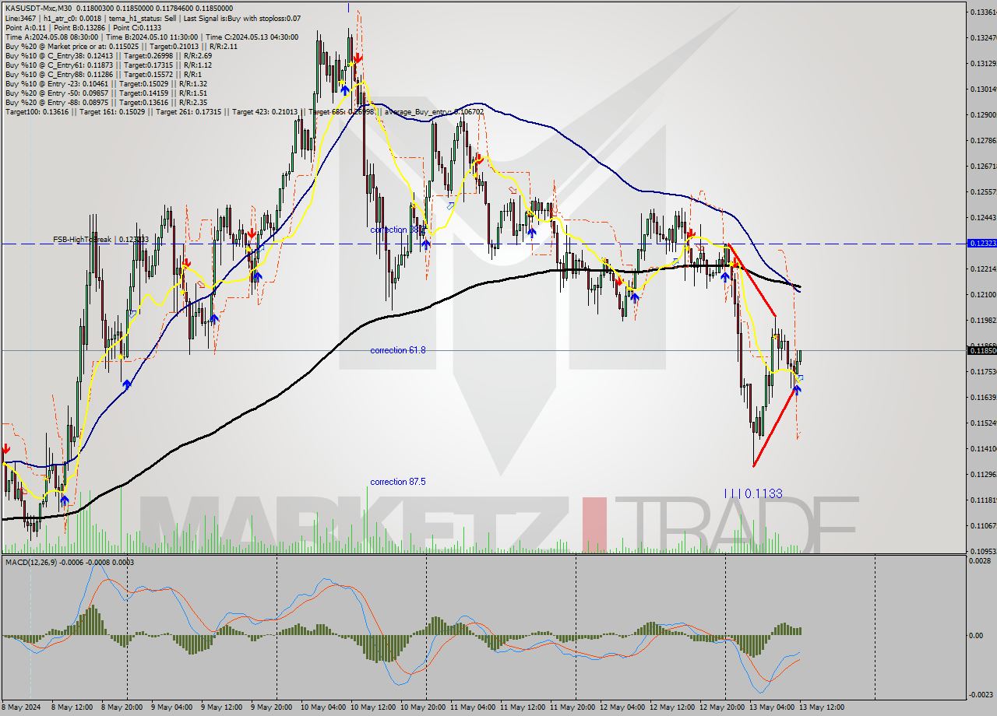Screen dimensions: 997x716
Task: Click the 0.12900 price scale value
Action: [981, 114]
